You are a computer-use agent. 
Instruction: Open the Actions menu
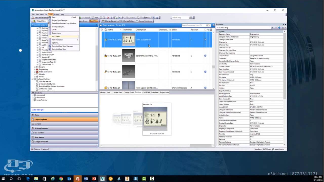point(56,14)
